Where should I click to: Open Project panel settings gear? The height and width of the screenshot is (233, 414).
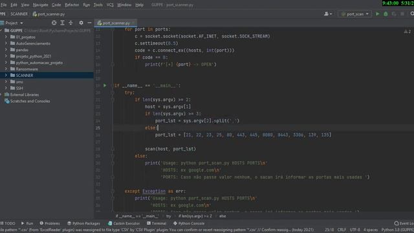(81, 23)
